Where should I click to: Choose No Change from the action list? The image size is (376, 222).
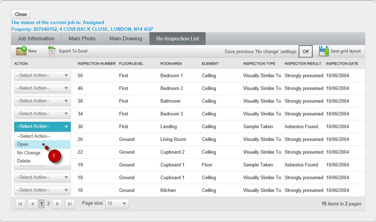pyautogui.click(x=42, y=153)
